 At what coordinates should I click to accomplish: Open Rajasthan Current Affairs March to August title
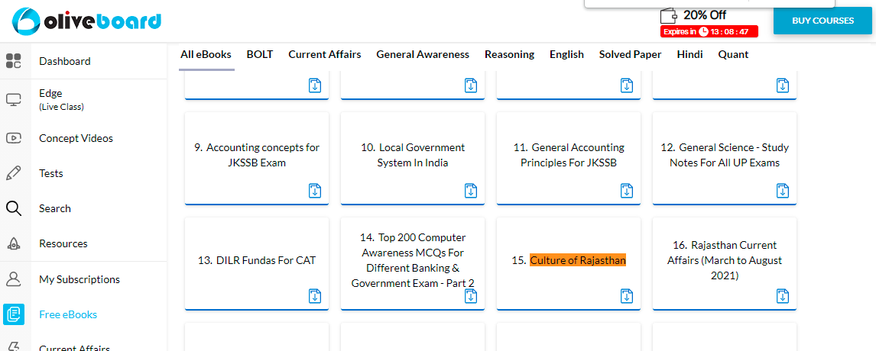coord(725,261)
